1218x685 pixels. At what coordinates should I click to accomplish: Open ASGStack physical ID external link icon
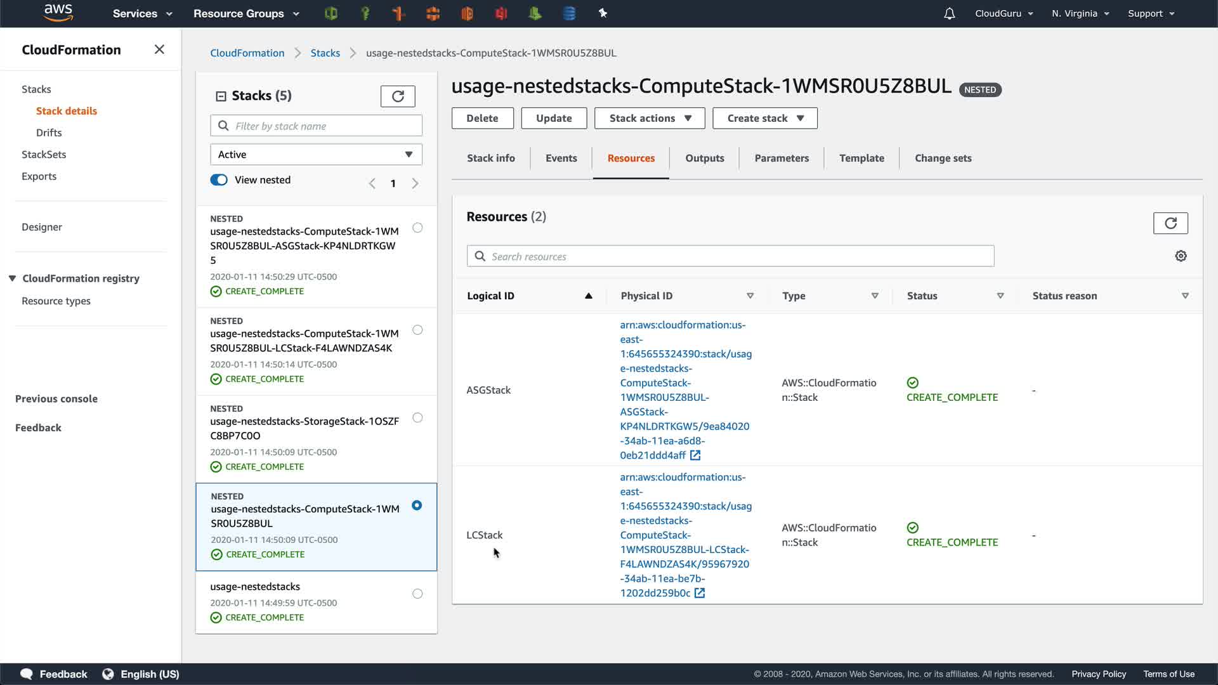[x=695, y=455]
